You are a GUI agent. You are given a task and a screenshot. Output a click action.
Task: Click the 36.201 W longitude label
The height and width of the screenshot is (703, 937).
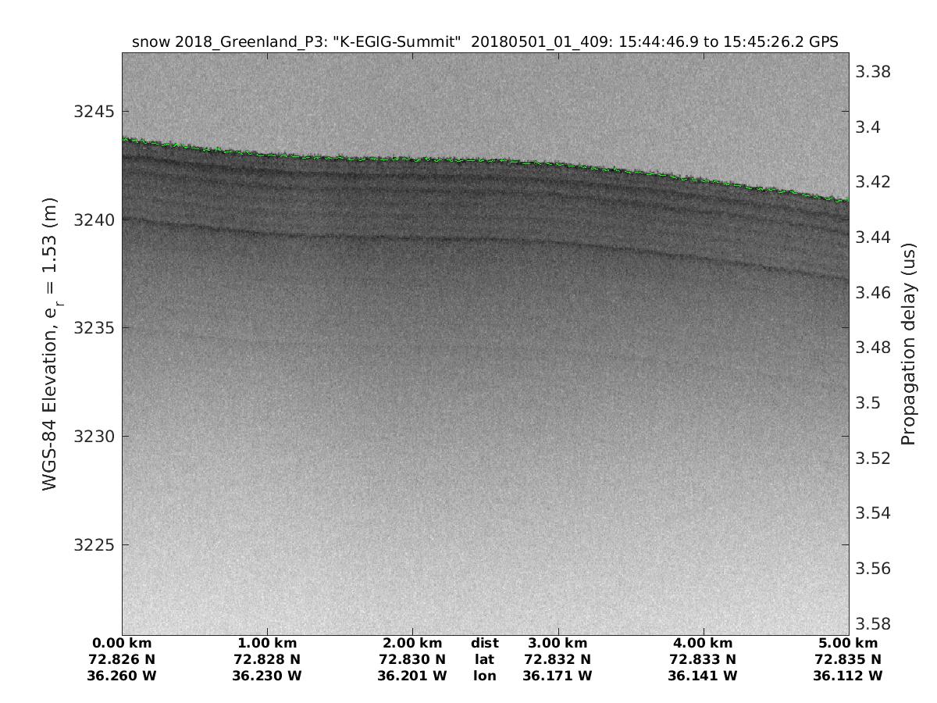pos(412,676)
